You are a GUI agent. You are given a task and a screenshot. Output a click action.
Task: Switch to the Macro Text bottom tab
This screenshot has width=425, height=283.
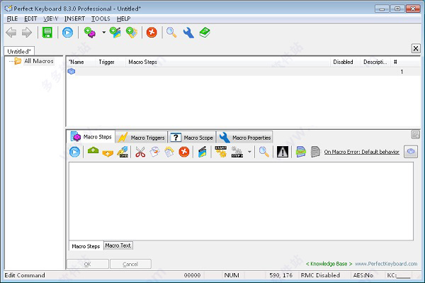118,245
